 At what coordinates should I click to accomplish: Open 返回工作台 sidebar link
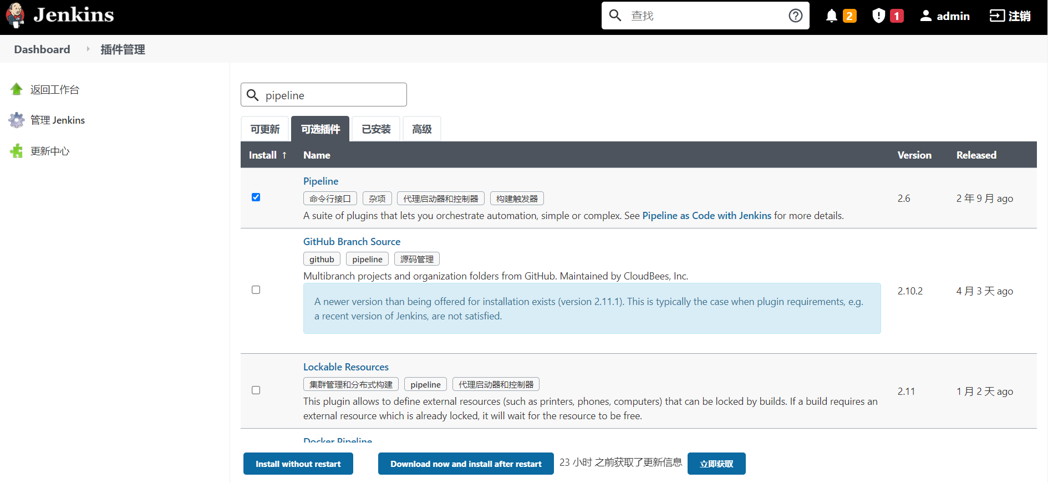pyautogui.click(x=55, y=89)
